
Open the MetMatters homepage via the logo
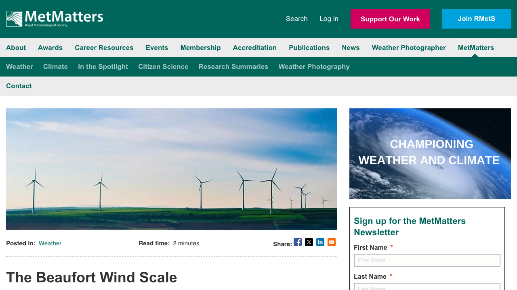point(55,18)
